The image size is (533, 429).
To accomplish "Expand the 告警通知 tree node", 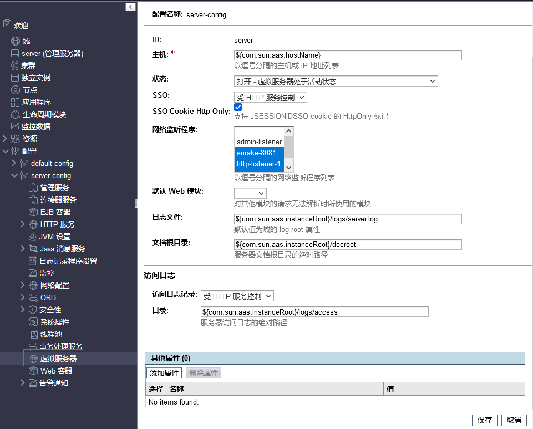I will click(22, 383).
